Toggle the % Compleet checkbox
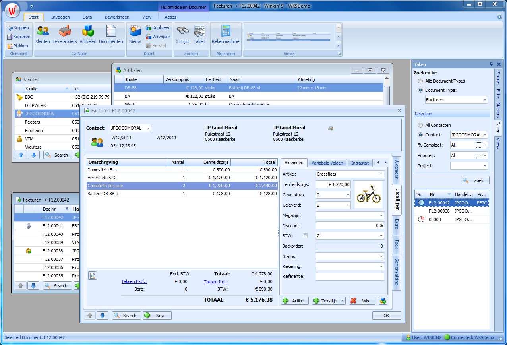Image resolution: width=507 pixels, height=345 pixels. pos(478,145)
